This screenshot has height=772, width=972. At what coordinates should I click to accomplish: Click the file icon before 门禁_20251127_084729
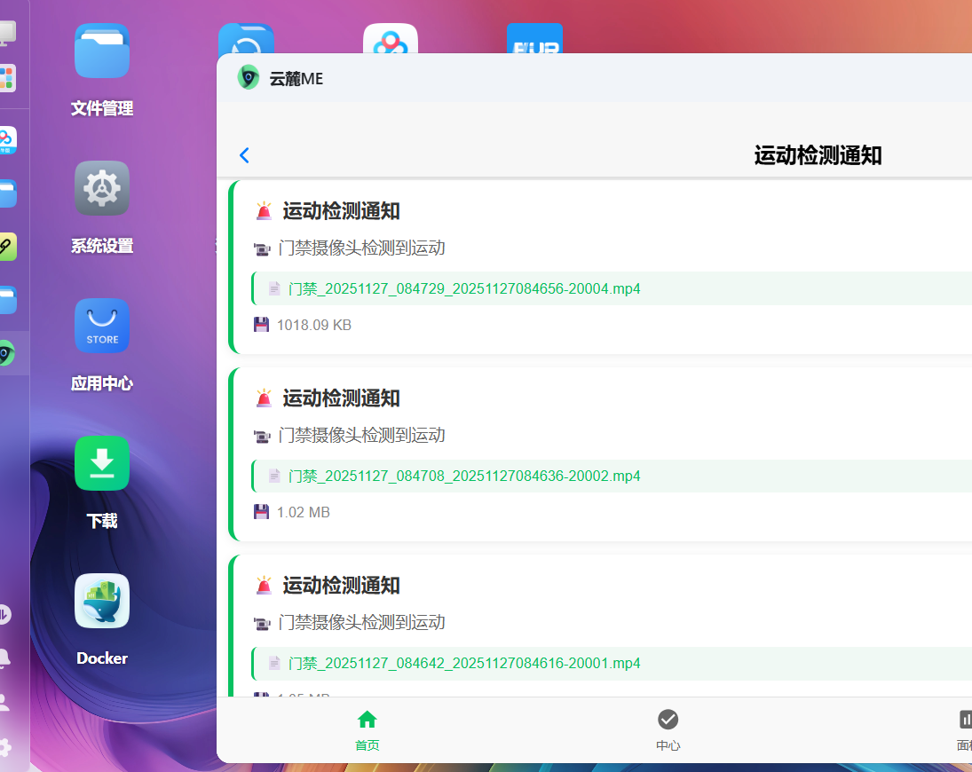pyautogui.click(x=274, y=288)
